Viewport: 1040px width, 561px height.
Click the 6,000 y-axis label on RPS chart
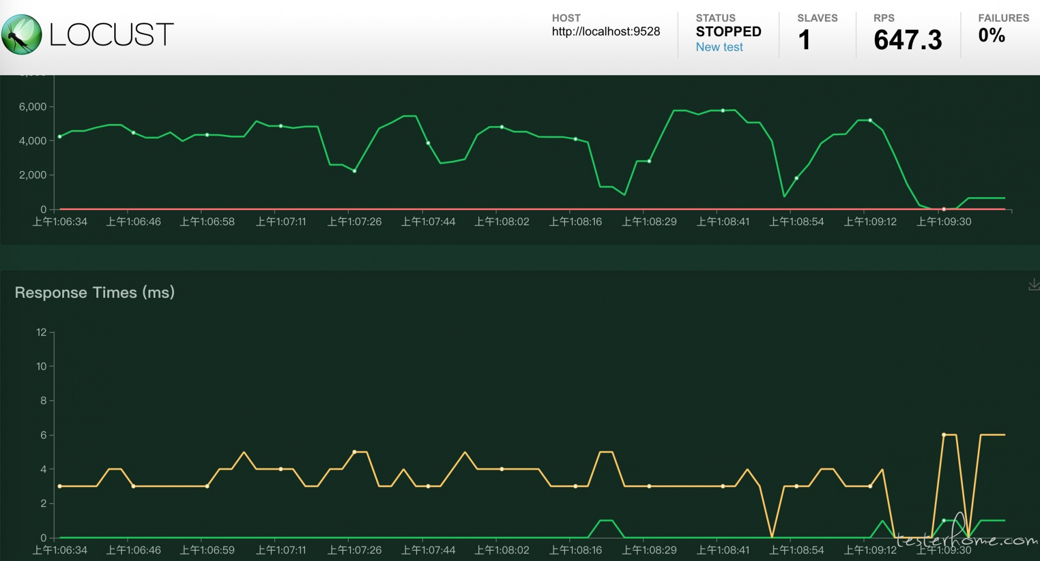pos(32,107)
